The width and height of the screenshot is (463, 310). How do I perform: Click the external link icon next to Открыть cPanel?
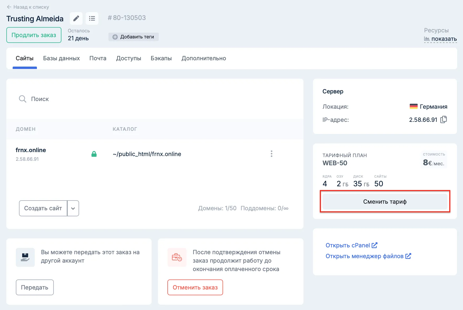point(374,245)
